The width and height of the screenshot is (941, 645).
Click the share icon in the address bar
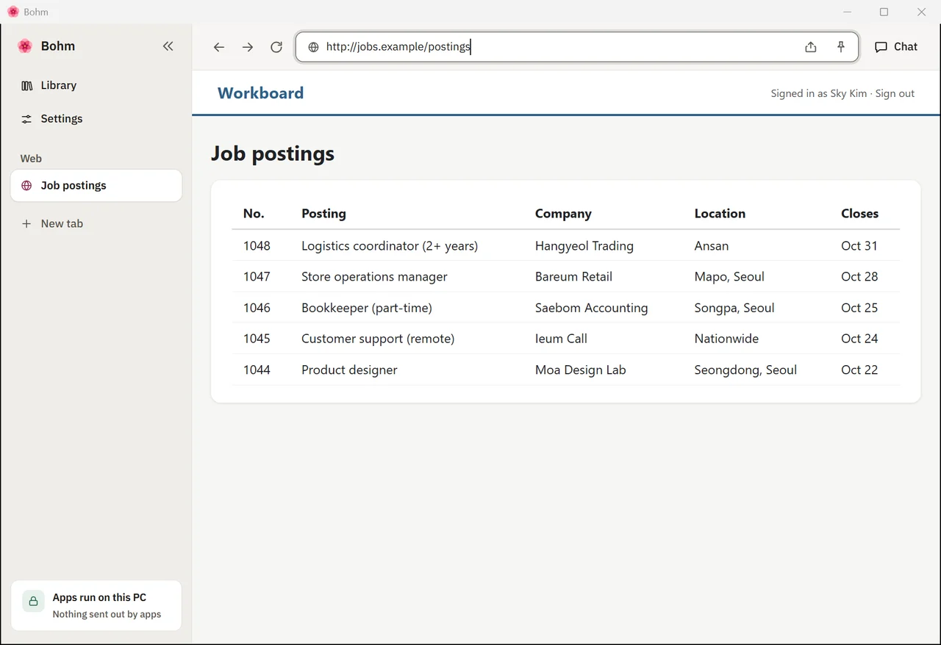coord(811,47)
